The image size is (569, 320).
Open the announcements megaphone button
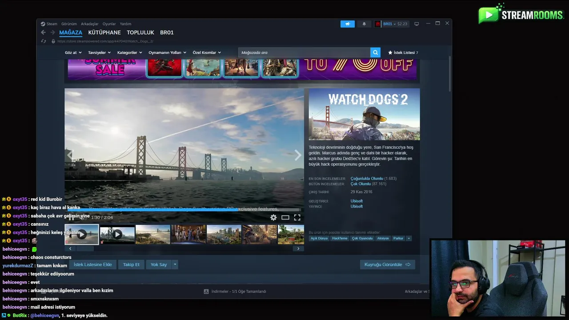[x=348, y=24]
